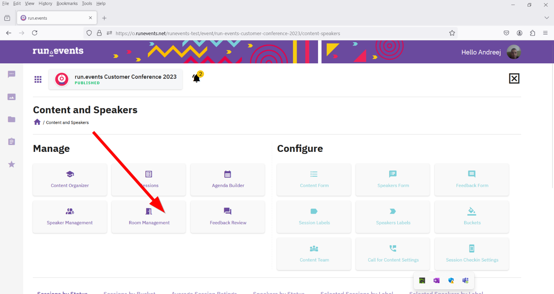Click the NVIDIA tray icon
This screenshot has width=554, height=294.
422,280
